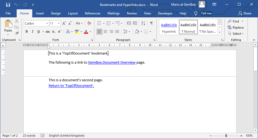Click the Format Painter brush icon
Image resolution: width=258 pixels, height=139 pixels.
[17, 33]
